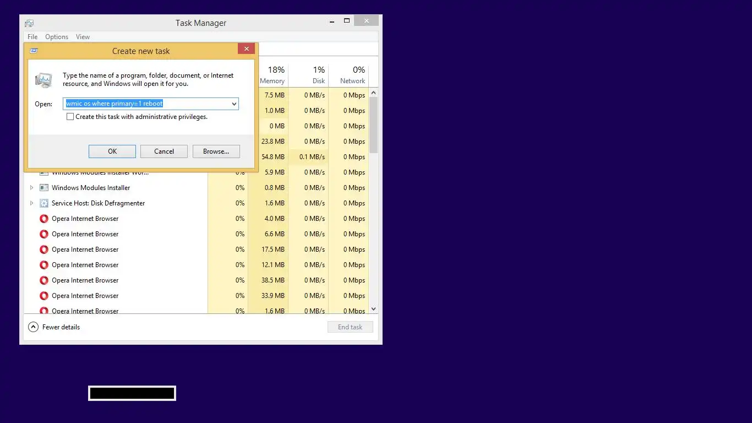Open the View menu
The width and height of the screenshot is (752, 423).
click(83, 37)
